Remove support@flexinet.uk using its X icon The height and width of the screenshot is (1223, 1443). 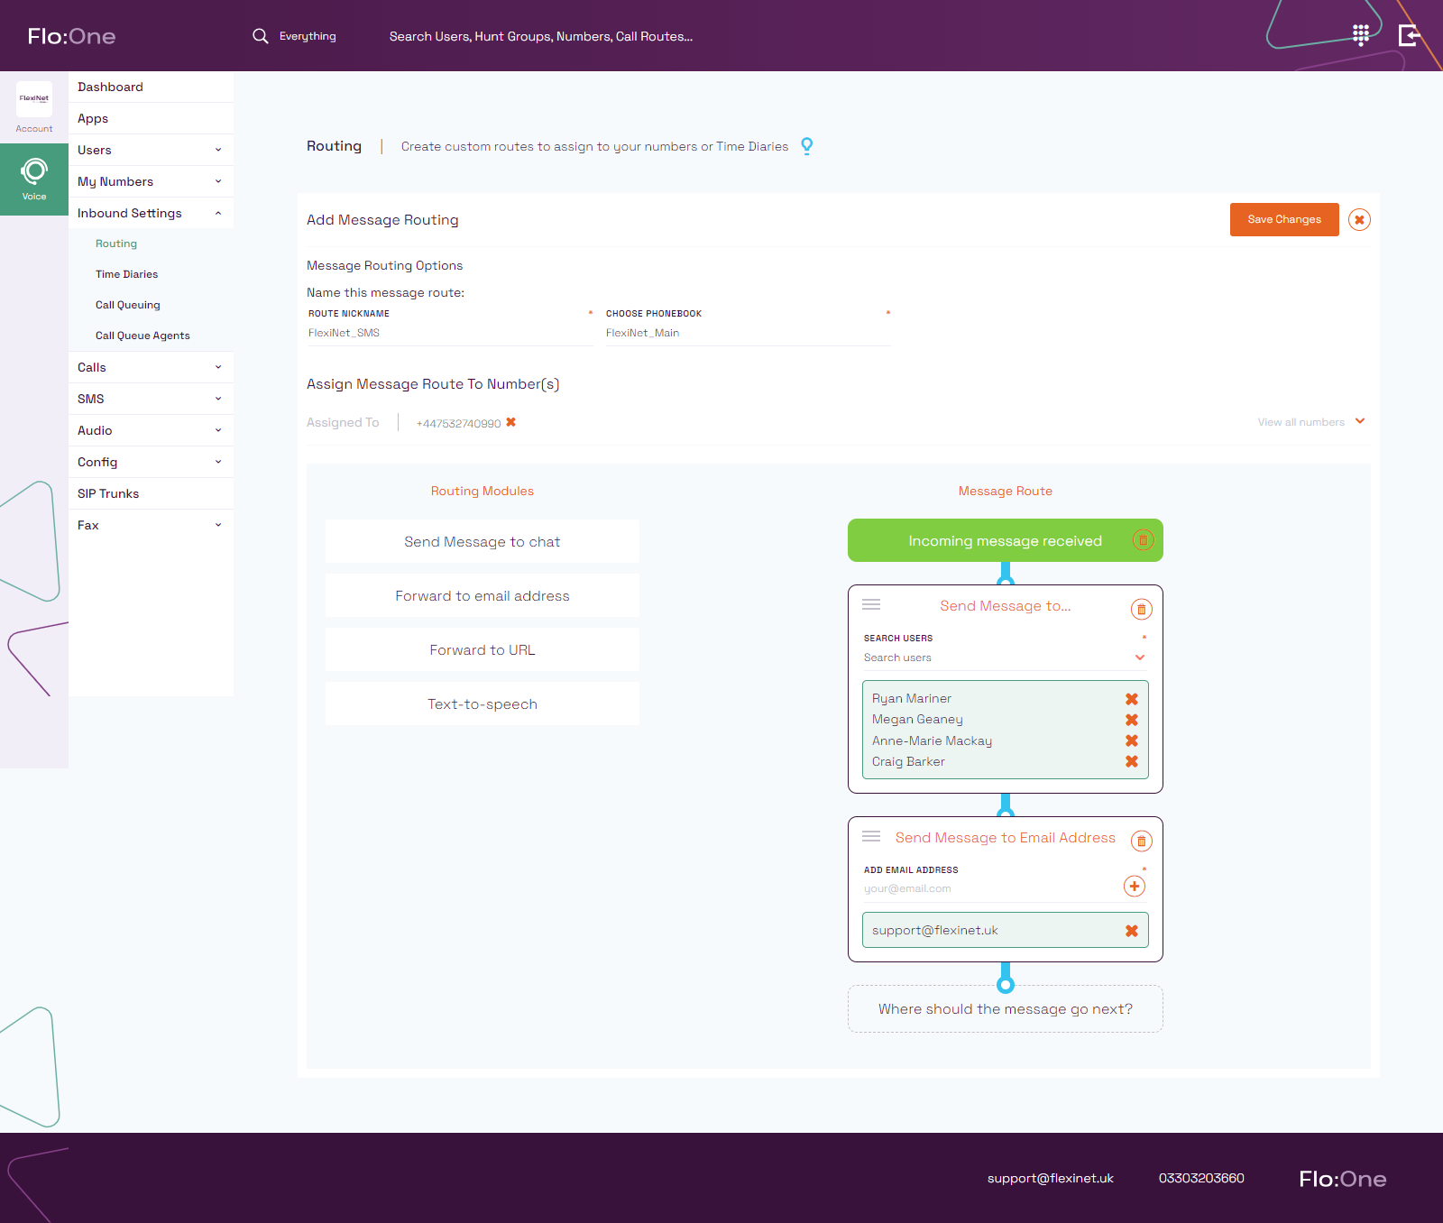(x=1131, y=930)
